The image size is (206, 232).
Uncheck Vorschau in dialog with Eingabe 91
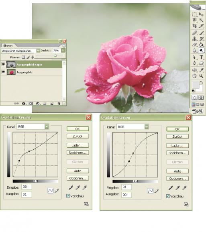[168, 196]
